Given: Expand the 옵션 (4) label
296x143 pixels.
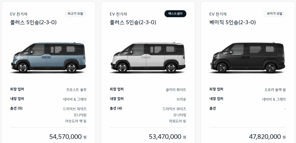Looking at the screenshot, I should click(x=116, y=108).
